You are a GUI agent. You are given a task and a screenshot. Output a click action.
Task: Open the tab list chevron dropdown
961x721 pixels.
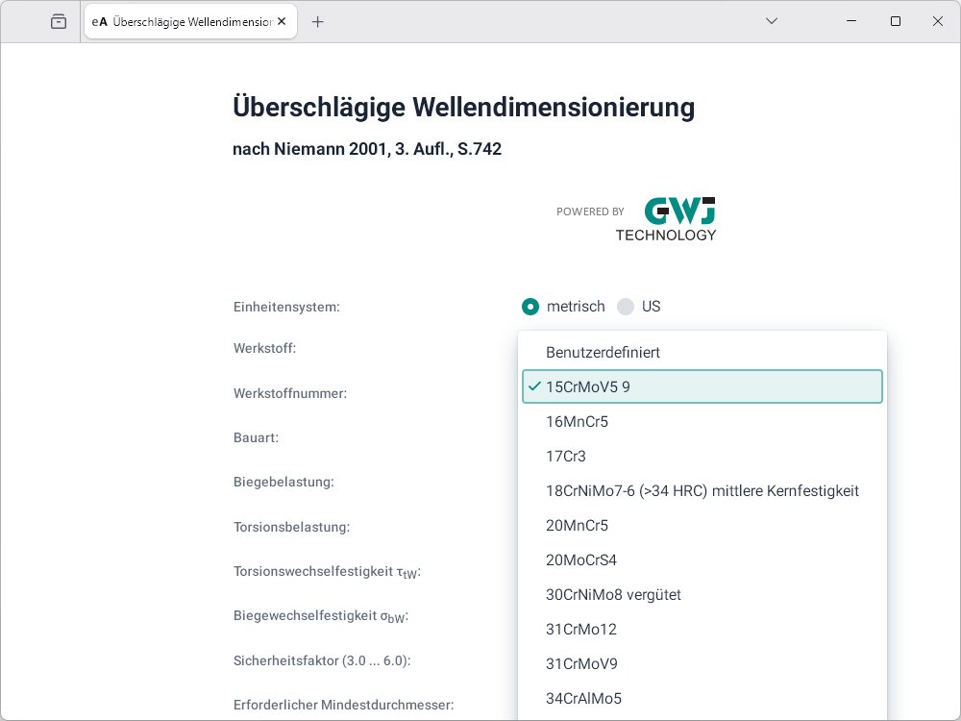(772, 21)
